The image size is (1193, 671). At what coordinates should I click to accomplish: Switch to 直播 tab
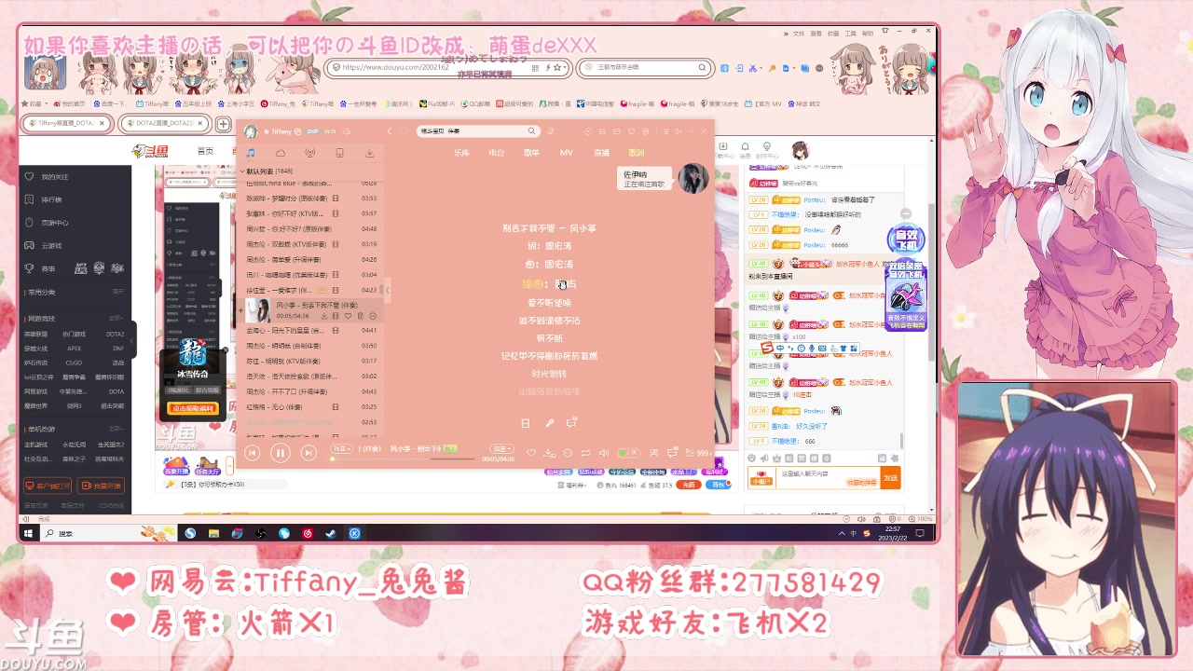[601, 152]
